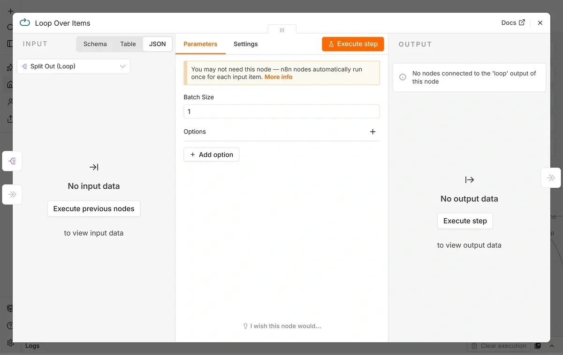Screen dimensions: 563x355
Task: Open the 'I wish this node would...' link
Action: tap(282, 326)
